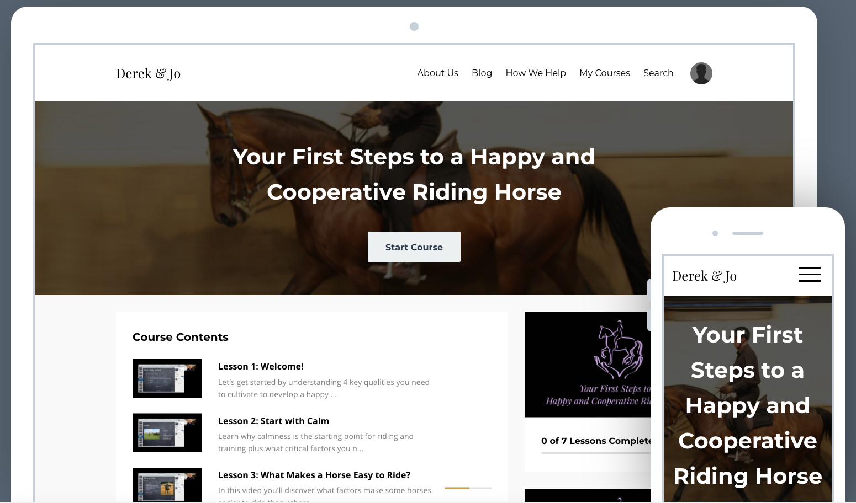This screenshot has width=856, height=503.
Task: Open the user profile avatar icon
Action: pos(701,73)
